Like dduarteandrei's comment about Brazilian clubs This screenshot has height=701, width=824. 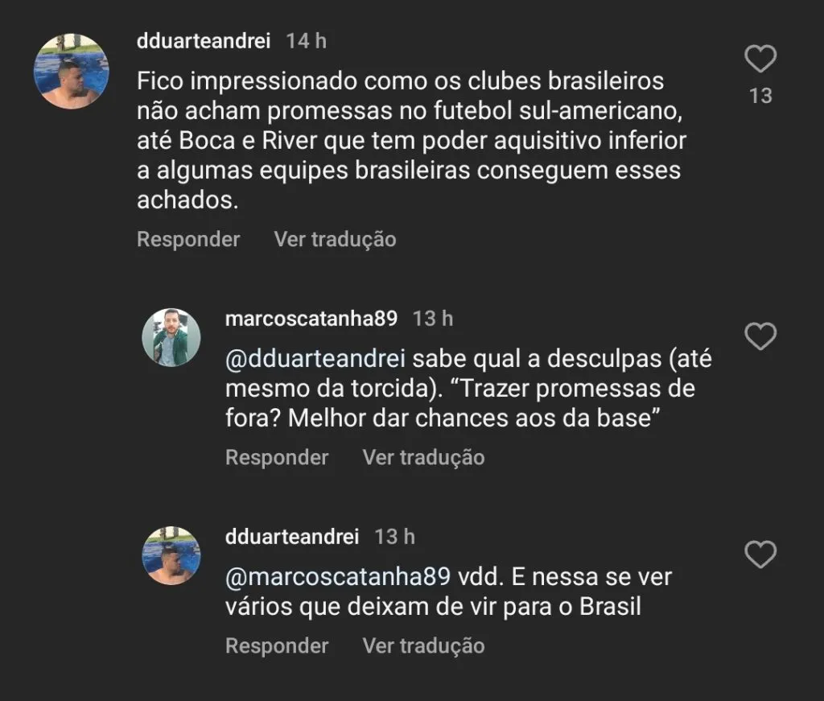(760, 60)
